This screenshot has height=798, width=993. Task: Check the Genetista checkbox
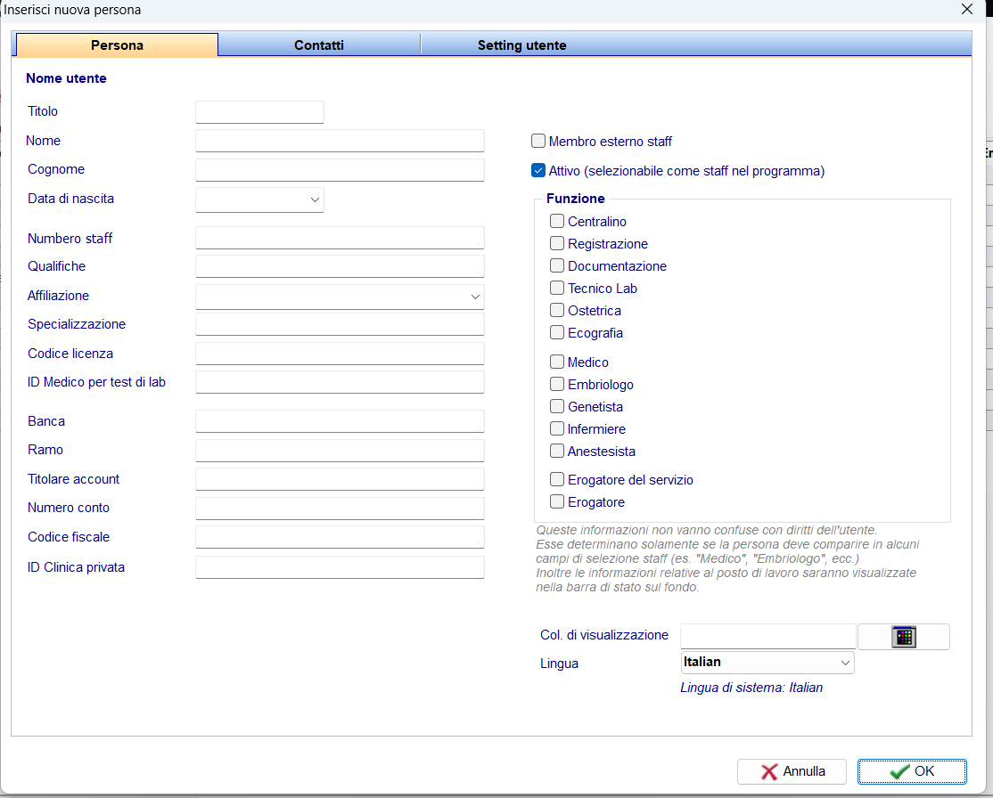tap(557, 406)
